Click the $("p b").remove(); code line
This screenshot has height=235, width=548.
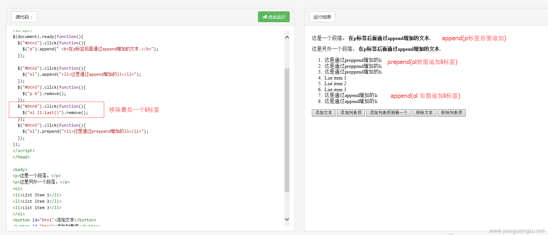44,93
